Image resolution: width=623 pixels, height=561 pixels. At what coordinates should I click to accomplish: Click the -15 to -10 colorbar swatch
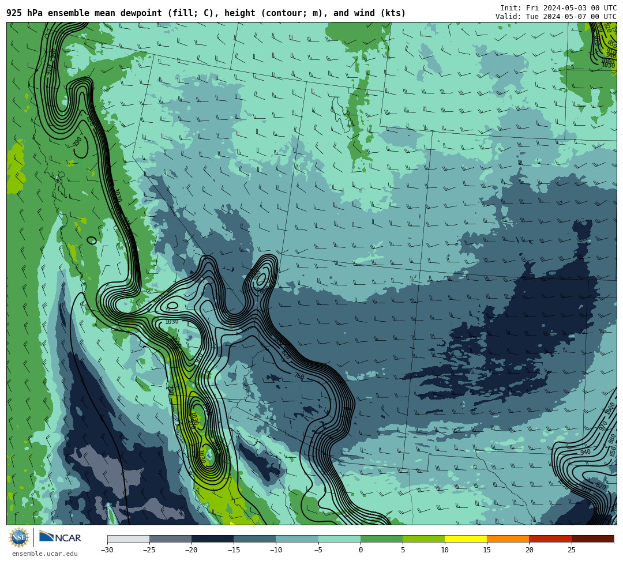255,539
